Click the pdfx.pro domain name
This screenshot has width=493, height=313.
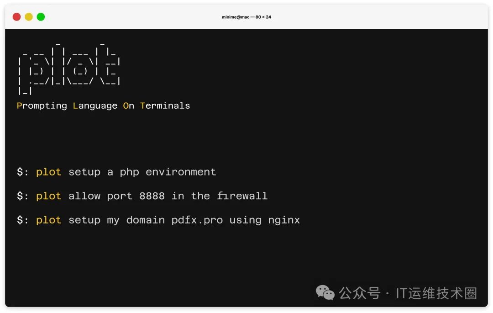197,220
